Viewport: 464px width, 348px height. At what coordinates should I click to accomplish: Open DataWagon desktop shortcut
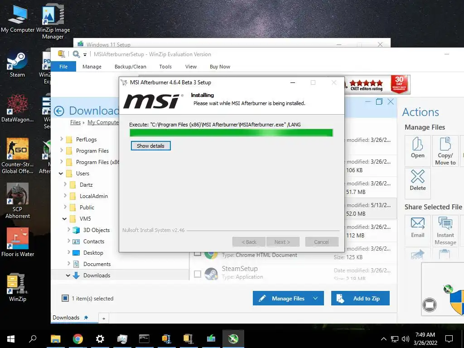[x=18, y=108]
